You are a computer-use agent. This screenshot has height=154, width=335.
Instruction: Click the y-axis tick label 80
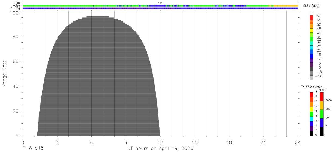[x=16, y=36]
